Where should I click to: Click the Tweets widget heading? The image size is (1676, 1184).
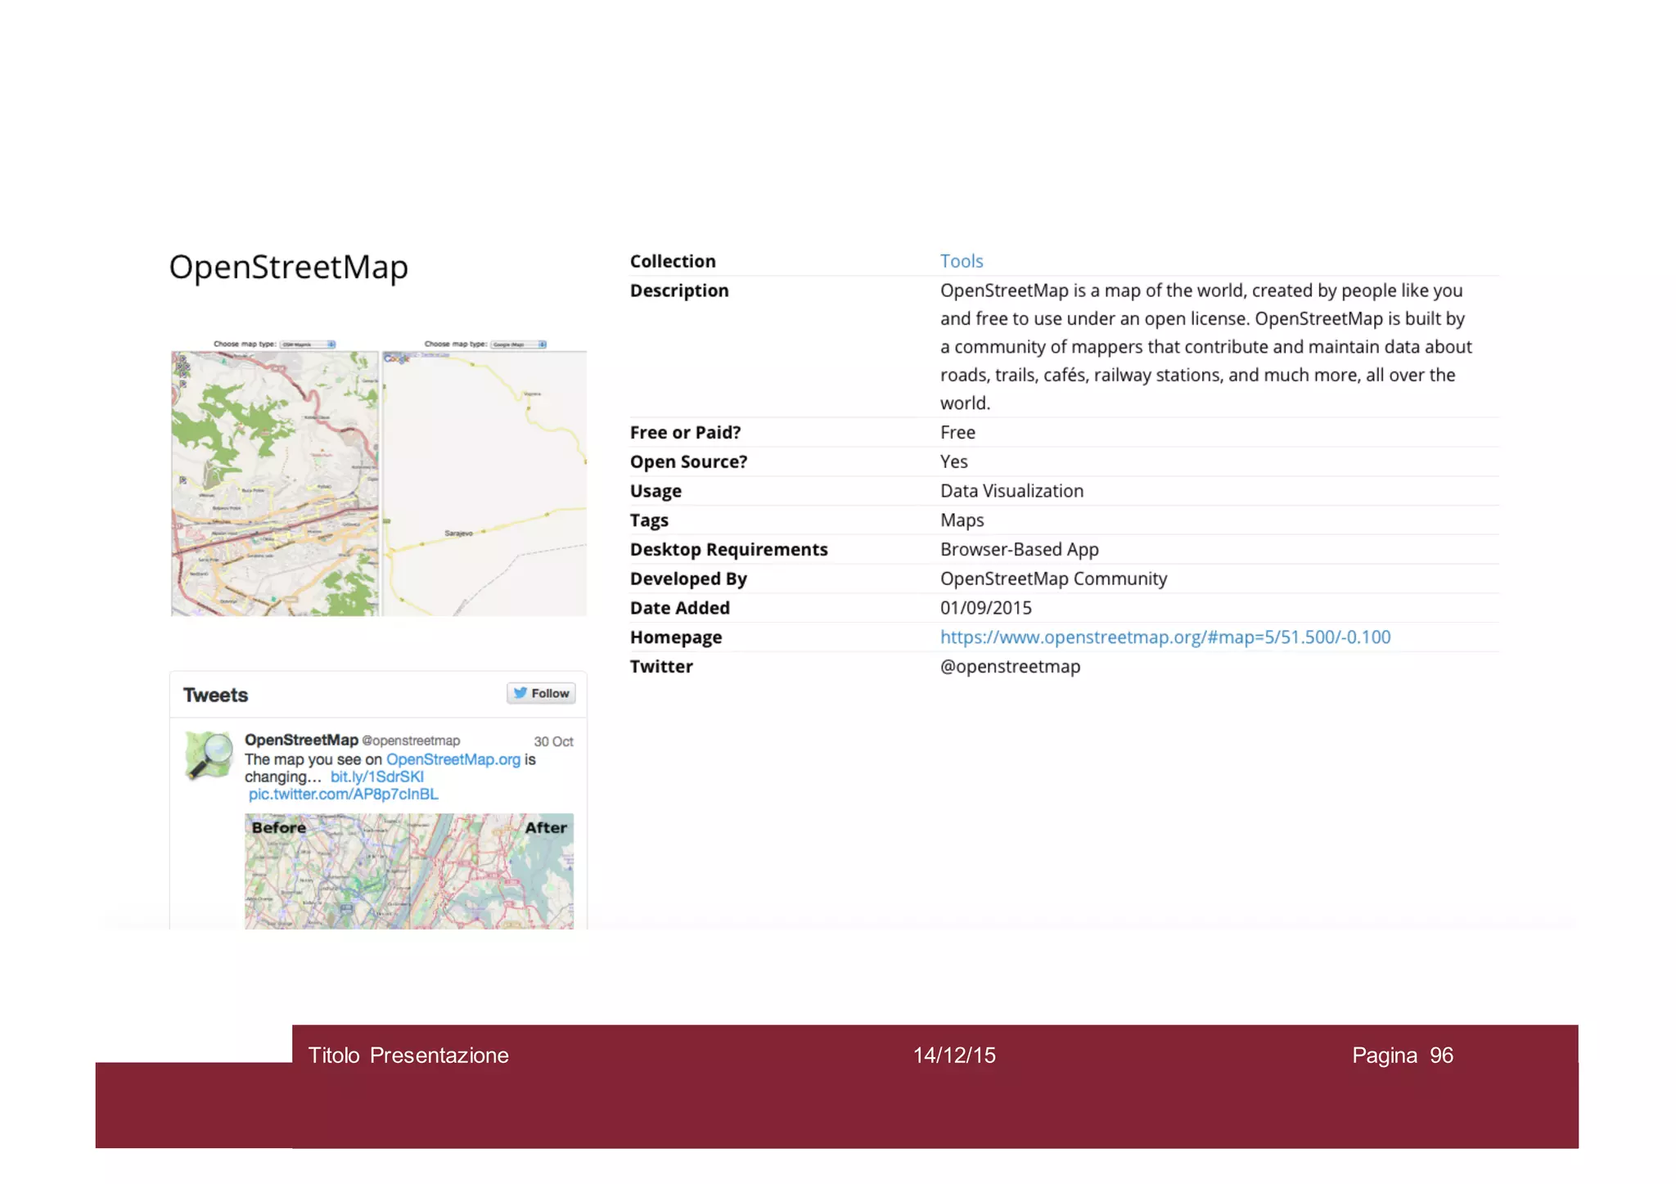215,695
